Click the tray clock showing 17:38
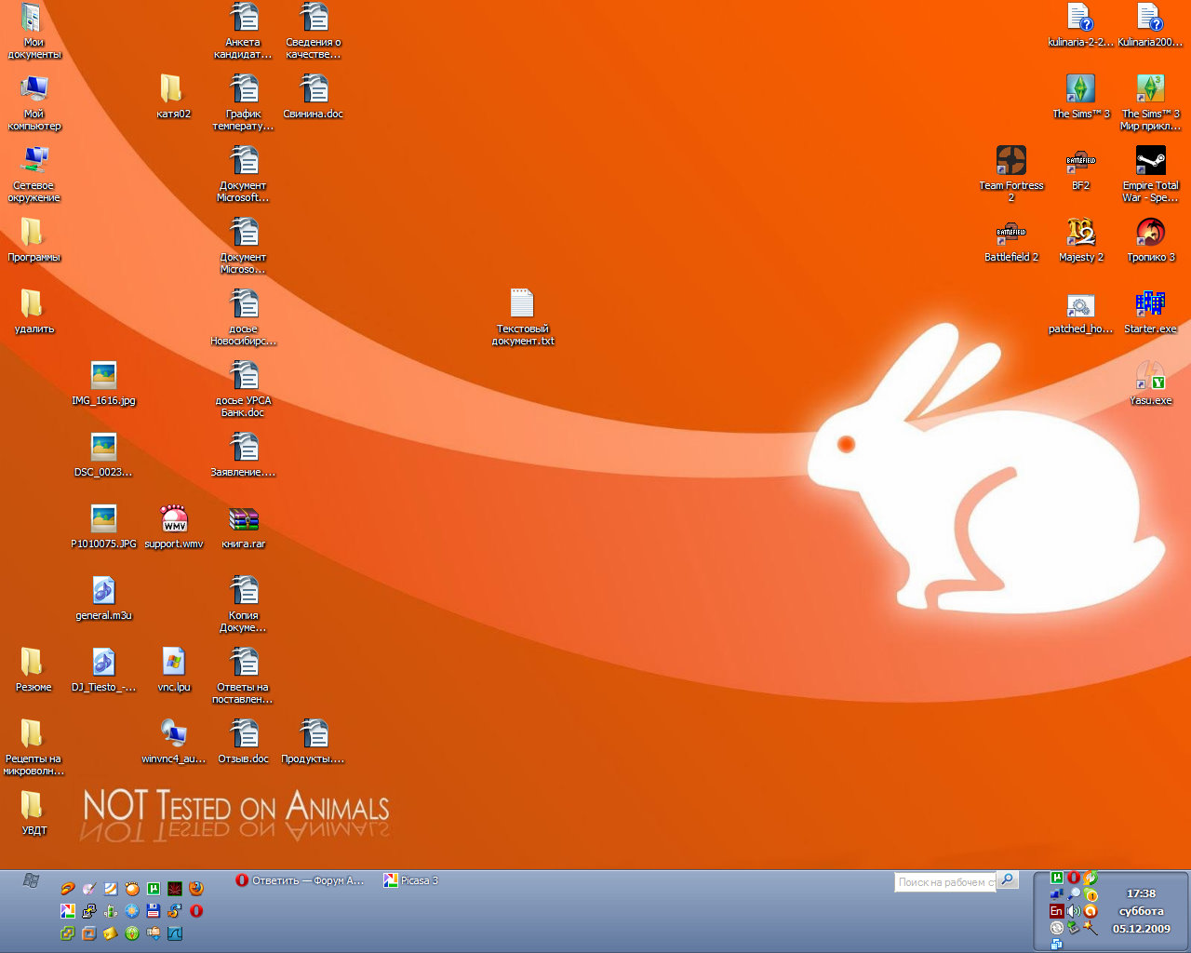The image size is (1191, 953). (x=1141, y=893)
